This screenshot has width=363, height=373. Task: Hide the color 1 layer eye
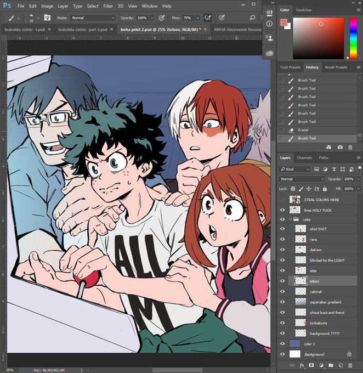click(x=282, y=344)
